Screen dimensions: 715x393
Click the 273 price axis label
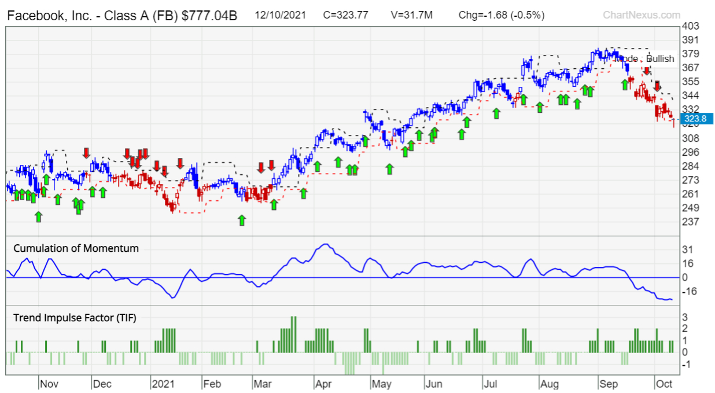(691, 180)
